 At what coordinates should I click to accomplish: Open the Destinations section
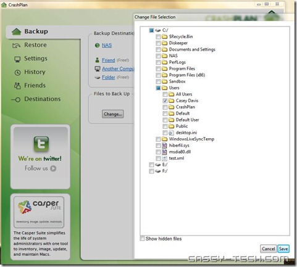pyautogui.click(x=43, y=99)
